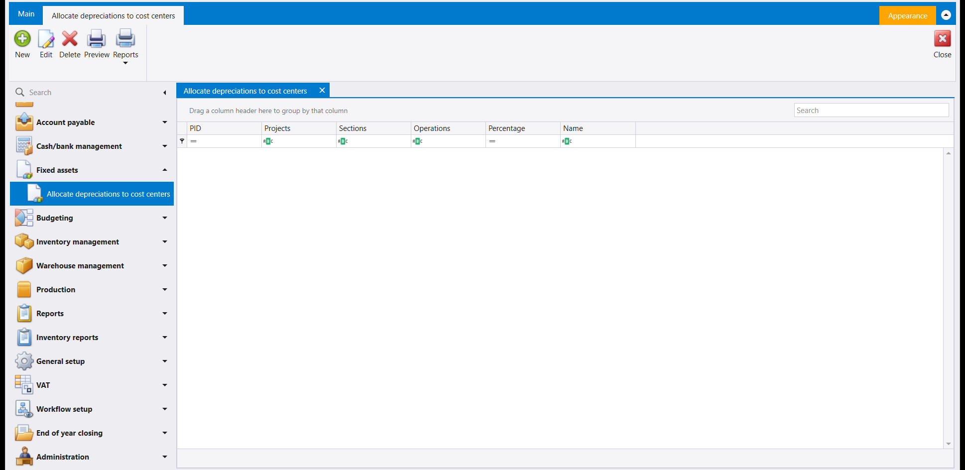The height and width of the screenshot is (470, 965).
Task: Select the Allocate depreciations ribbon tab
Action: point(113,15)
